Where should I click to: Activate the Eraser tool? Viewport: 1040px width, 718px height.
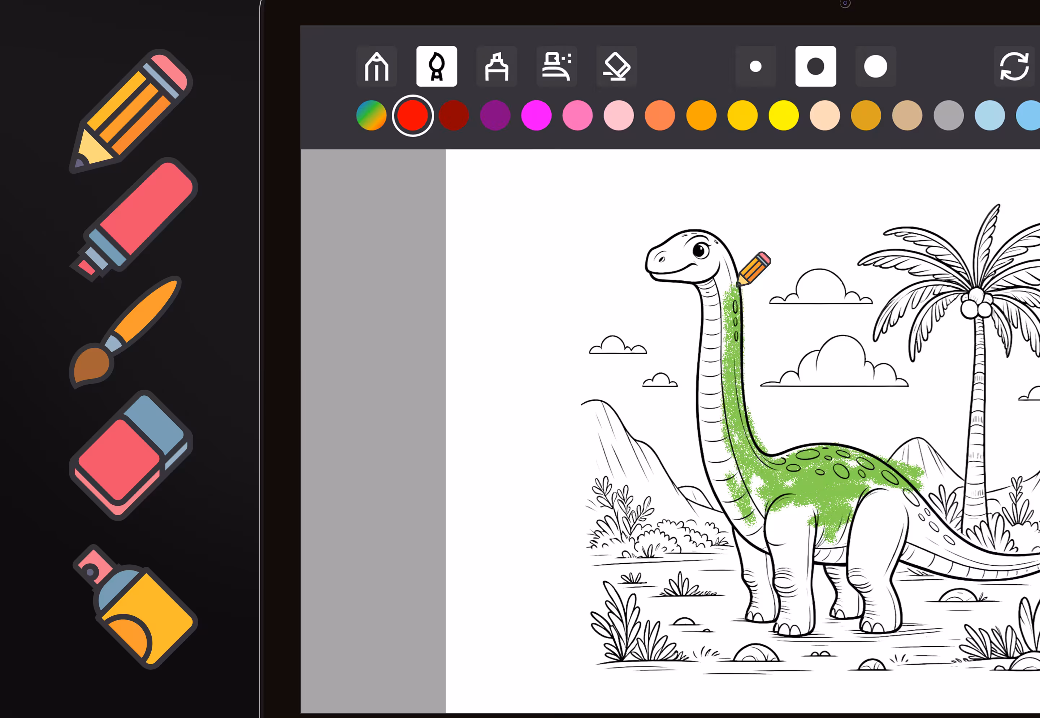(616, 67)
